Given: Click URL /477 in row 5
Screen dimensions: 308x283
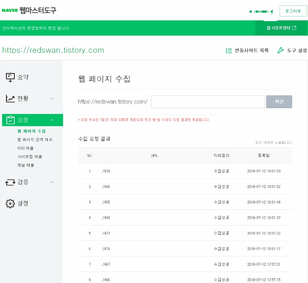Looking at the screenshot, I should (x=106, y=233).
